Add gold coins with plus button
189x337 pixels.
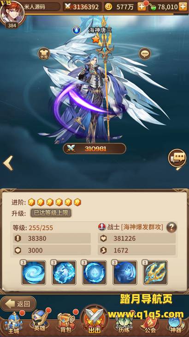pos(142,7)
